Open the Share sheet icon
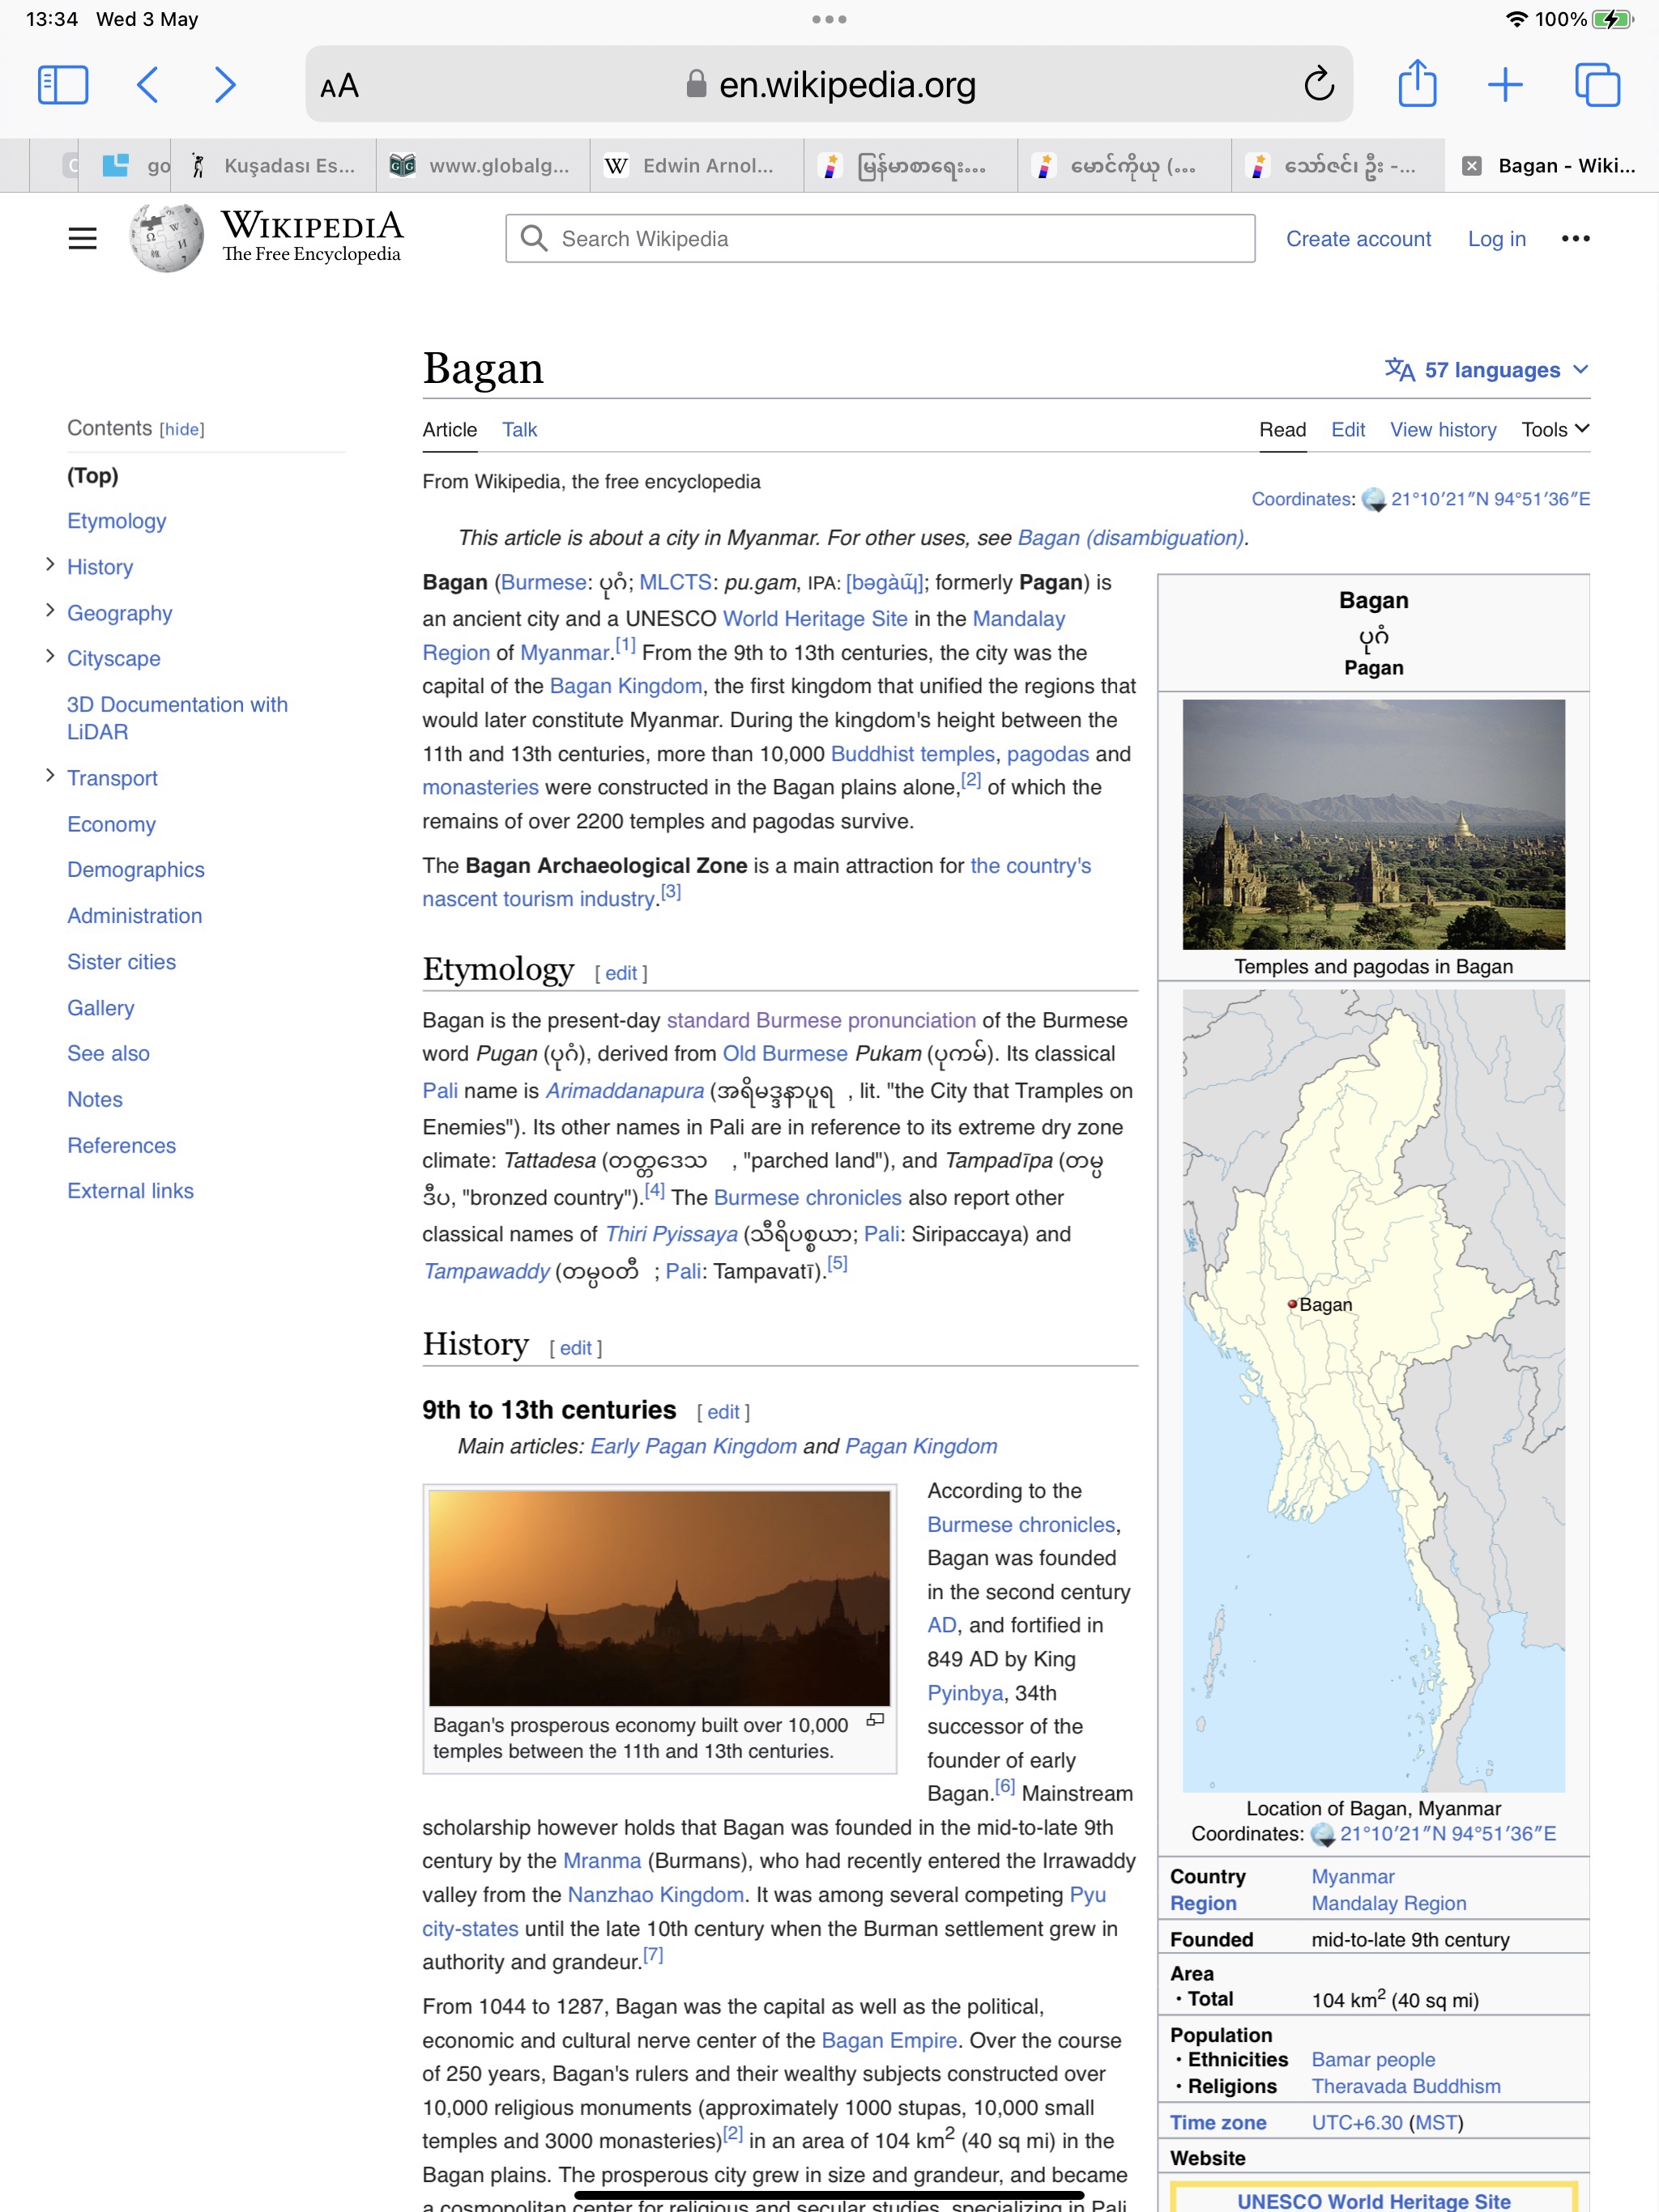1659x2212 pixels. (1417, 85)
